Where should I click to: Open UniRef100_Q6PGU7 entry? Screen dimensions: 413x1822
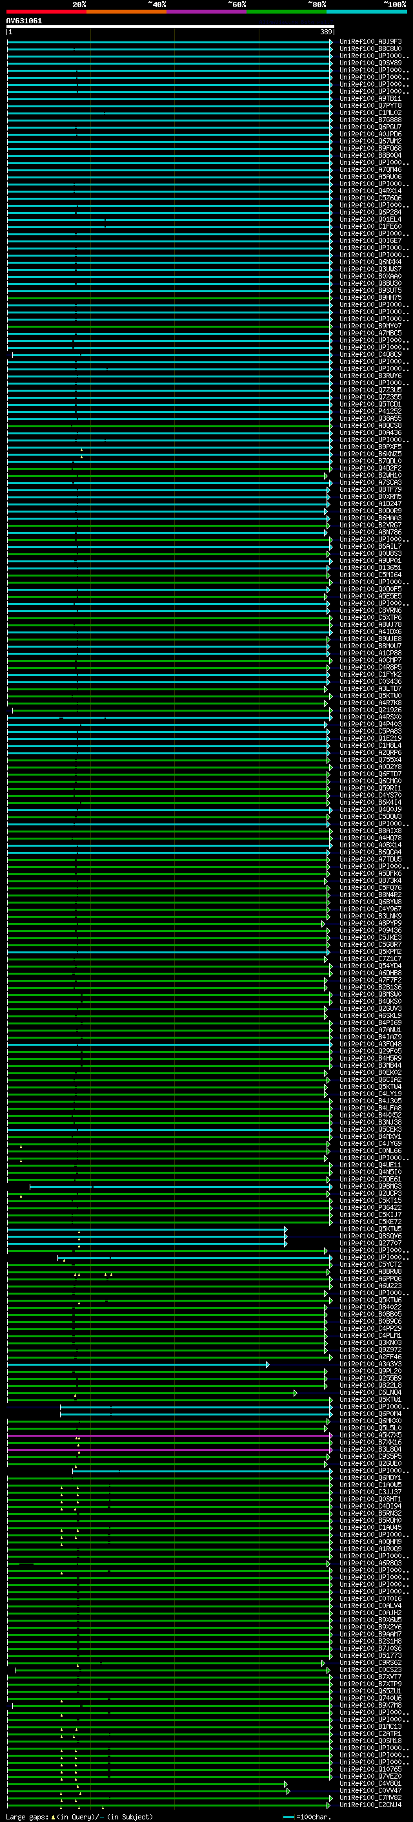click(x=370, y=127)
